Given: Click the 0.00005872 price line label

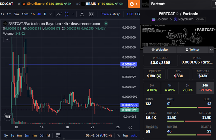Looking at the screenshot, I should pyautogui.click(x=129, y=105).
